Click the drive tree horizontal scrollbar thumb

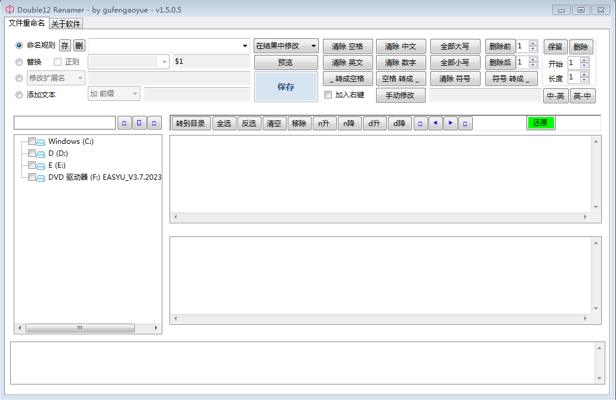tap(79, 328)
